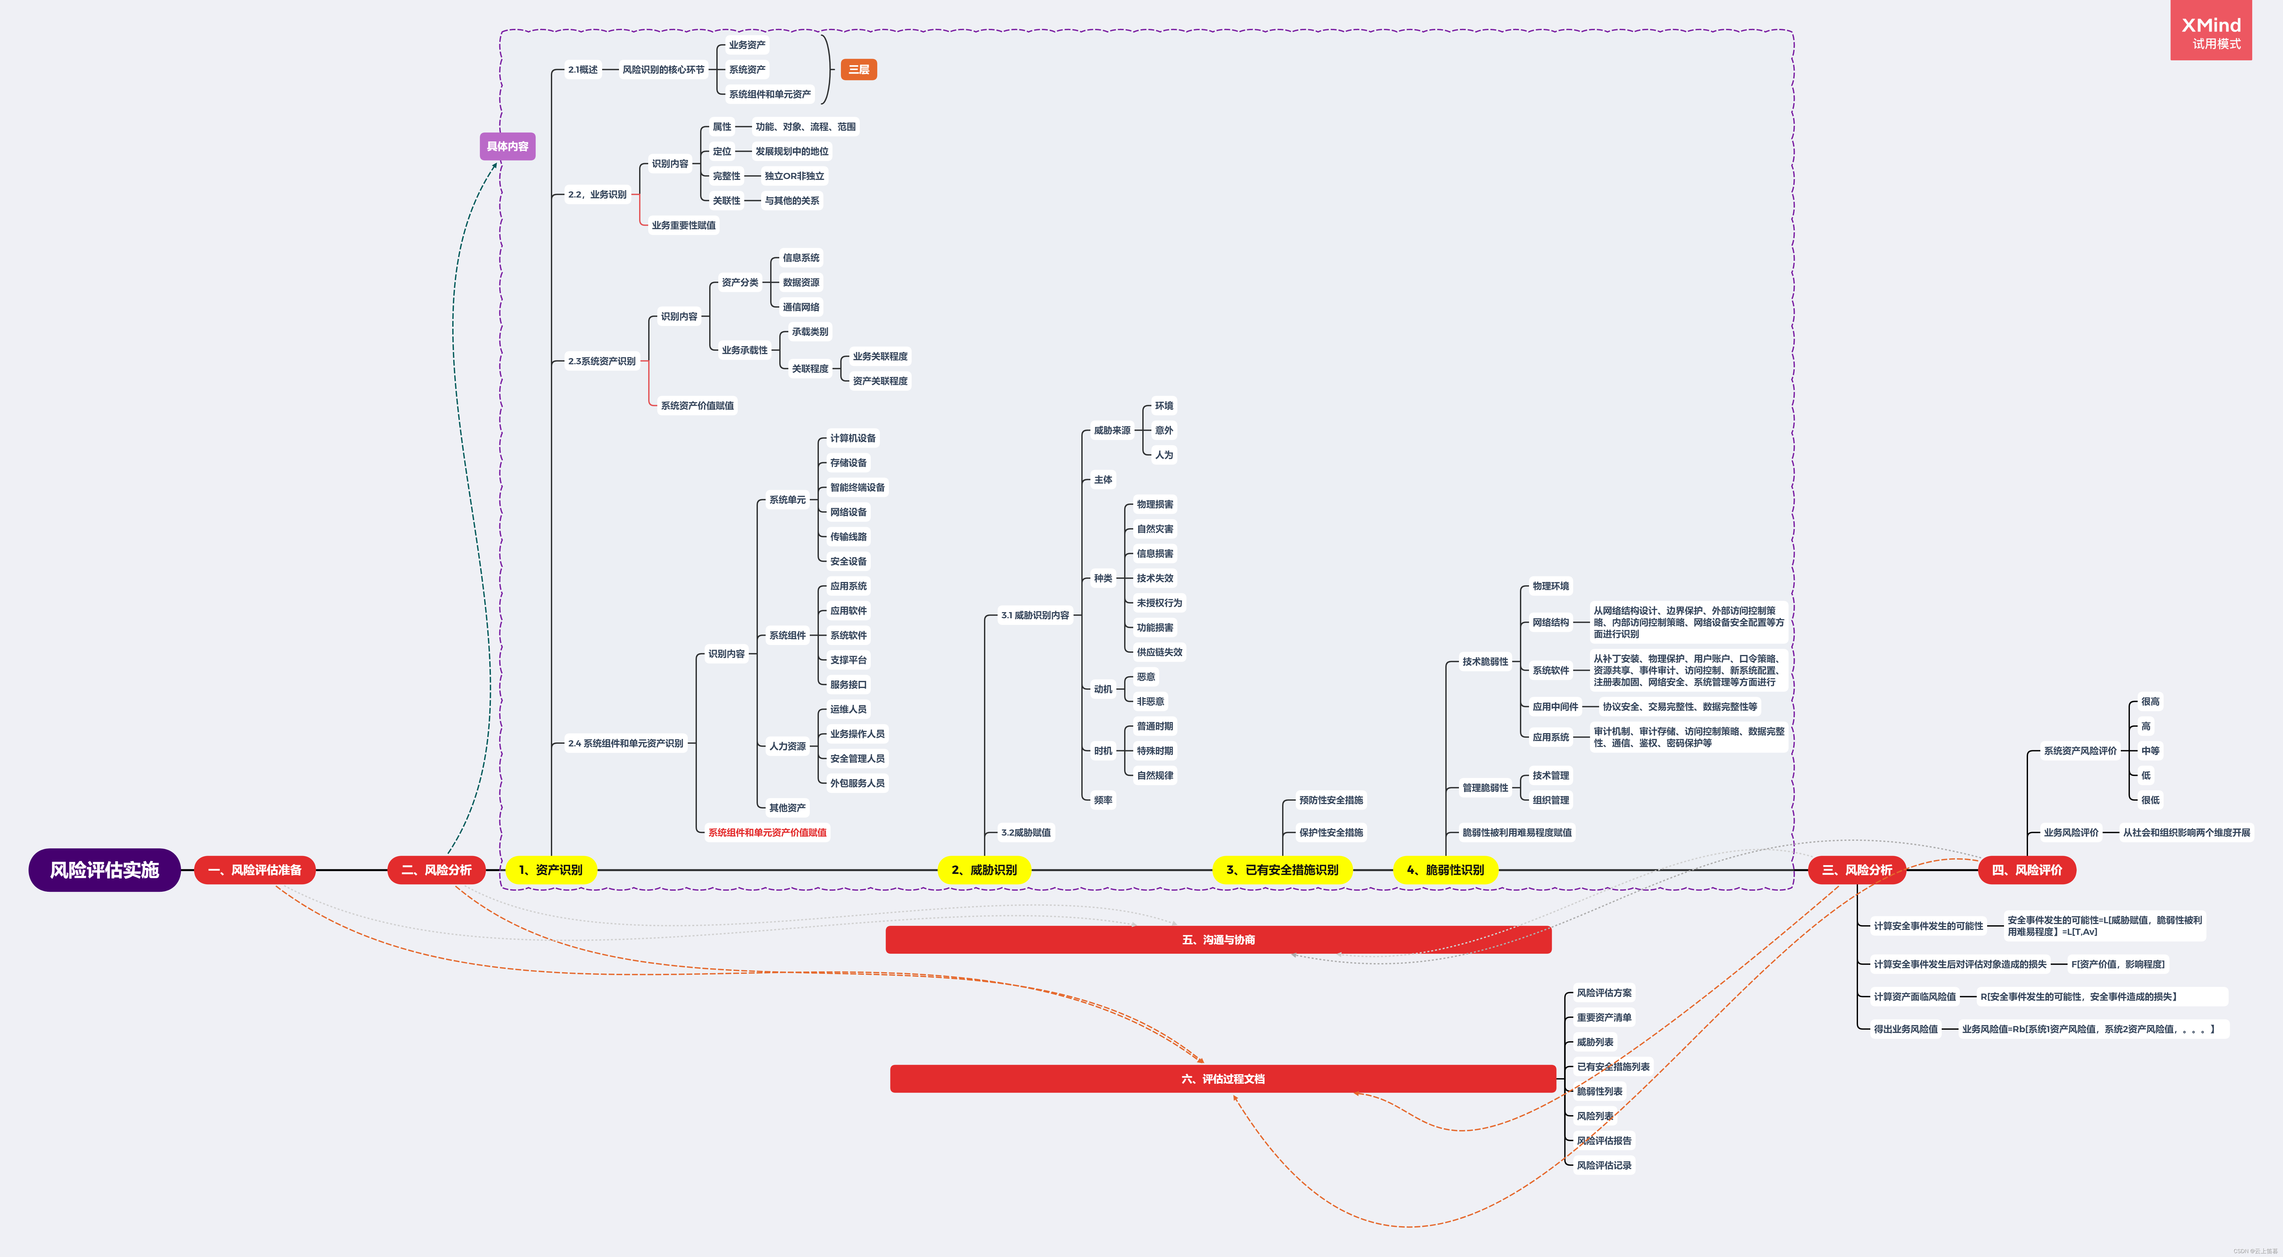Viewport: 2283px width, 1257px height.
Task: Select the 业务承载性 topic
Action: click(x=745, y=350)
